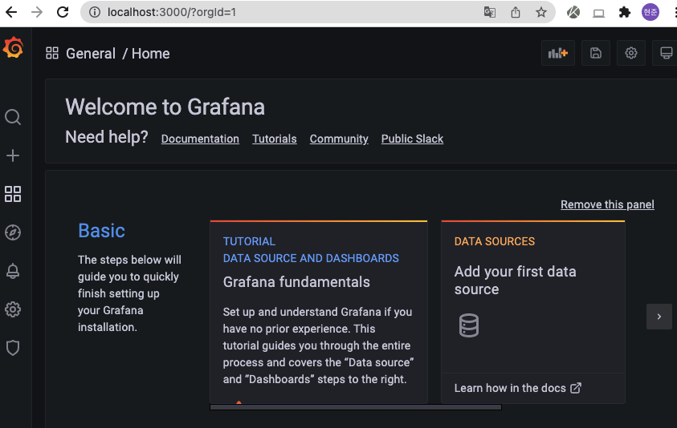Click the Add panel chart icon
This screenshot has width=677, height=428.
(558, 53)
